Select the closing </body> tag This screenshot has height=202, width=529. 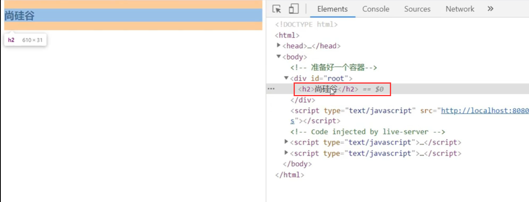[297, 164]
